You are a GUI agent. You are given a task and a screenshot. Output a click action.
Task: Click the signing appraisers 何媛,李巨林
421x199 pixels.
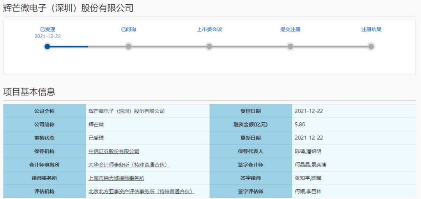[x=308, y=192]
